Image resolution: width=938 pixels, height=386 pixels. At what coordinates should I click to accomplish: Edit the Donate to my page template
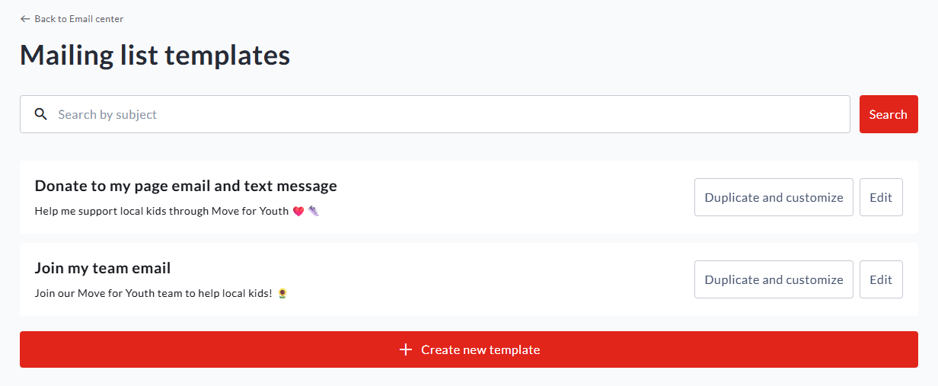coord(881,197)
